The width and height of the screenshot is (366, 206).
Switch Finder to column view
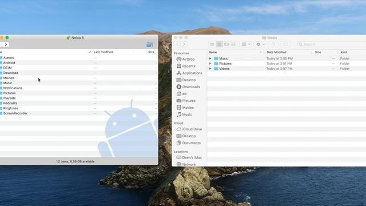[x=226, y=44]
